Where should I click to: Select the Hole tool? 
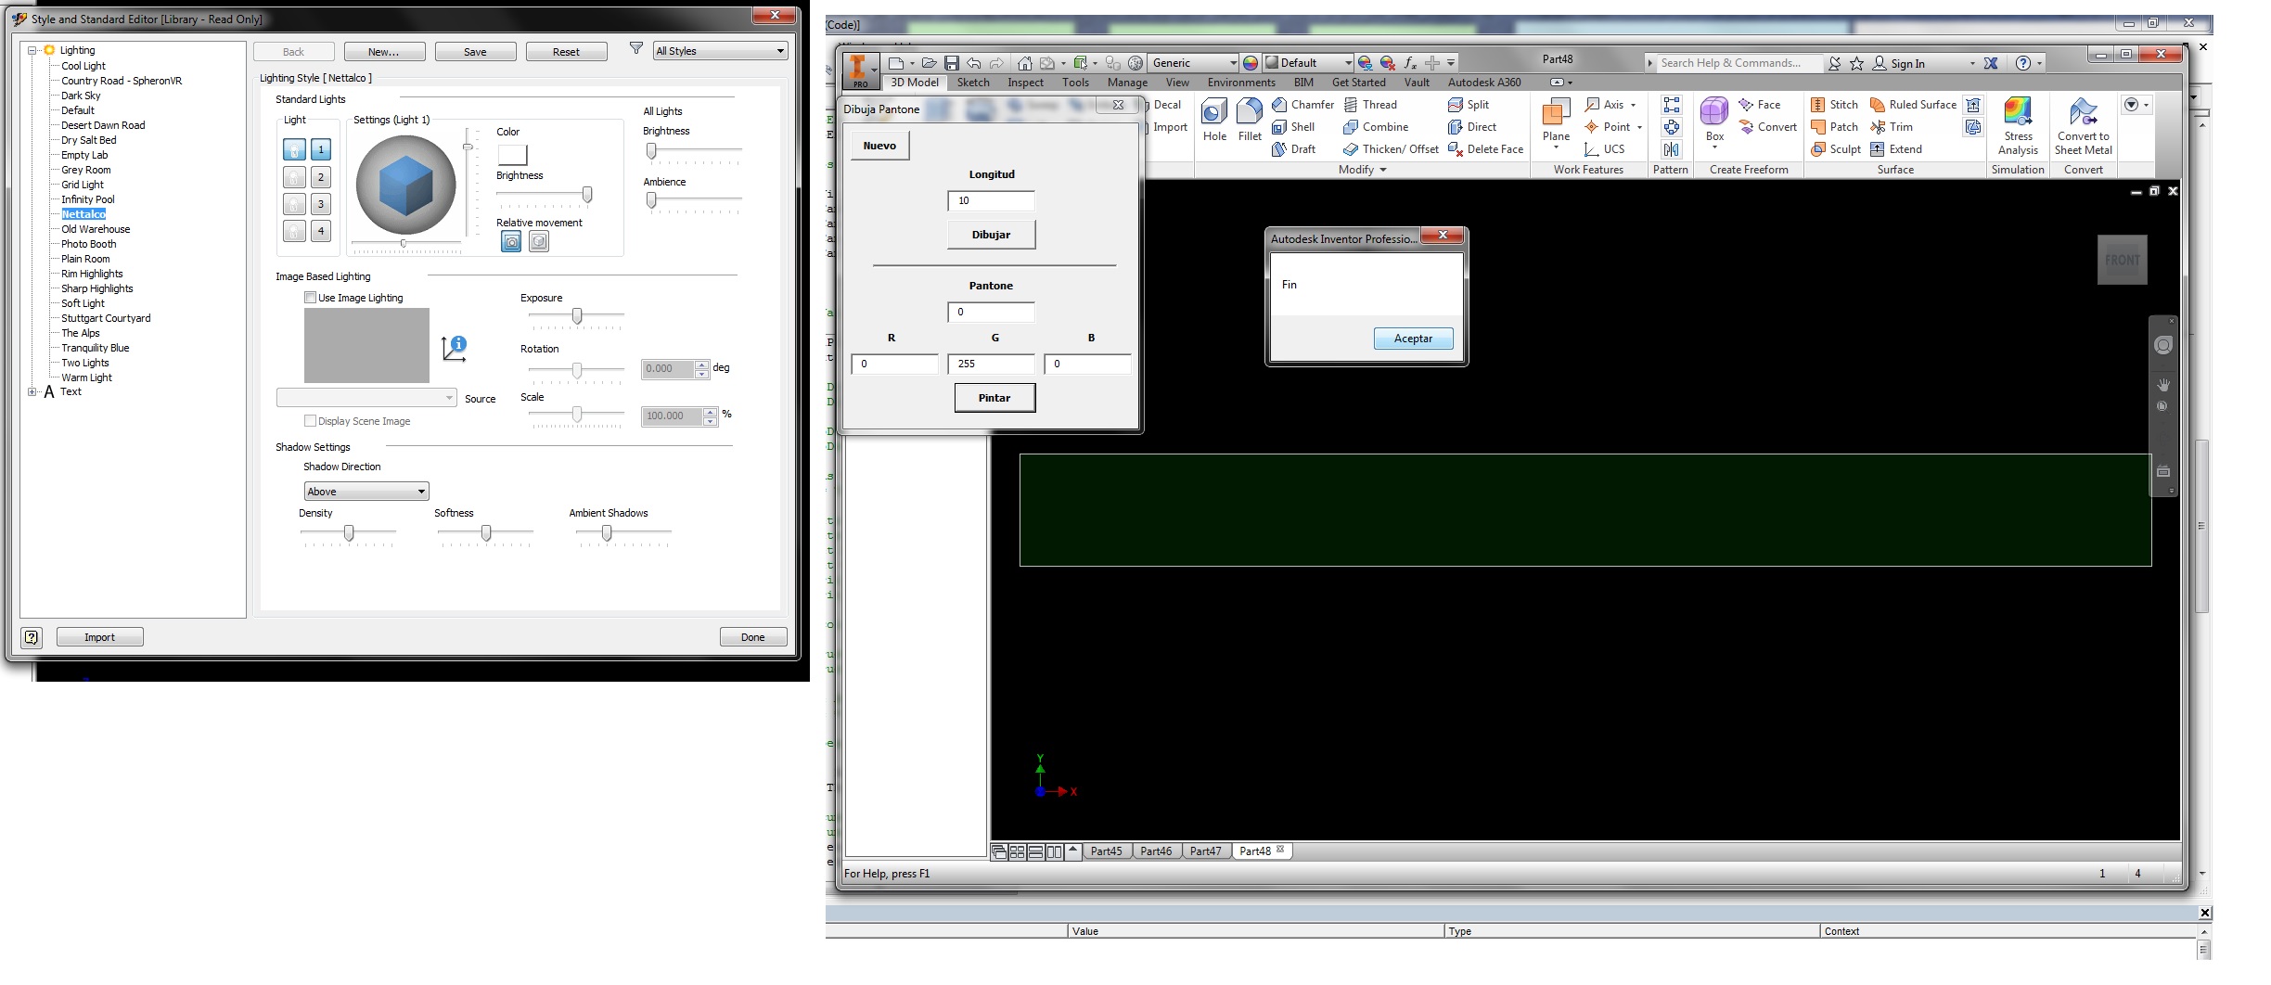[x=1213, y=119]
